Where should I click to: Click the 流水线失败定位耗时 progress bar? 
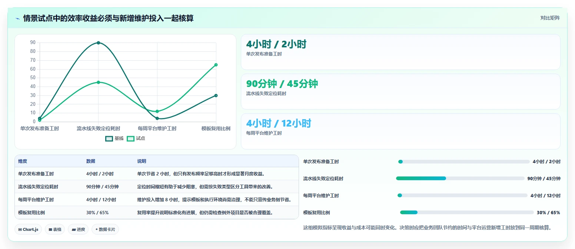(x=461, y=178)
